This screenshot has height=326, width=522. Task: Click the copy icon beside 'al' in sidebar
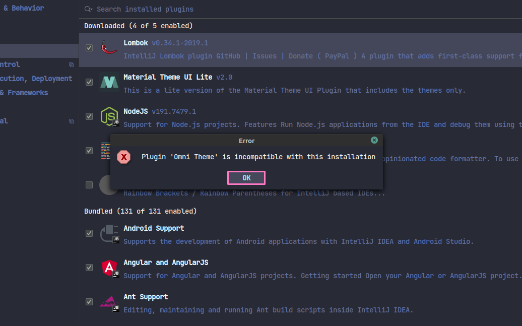71,121
